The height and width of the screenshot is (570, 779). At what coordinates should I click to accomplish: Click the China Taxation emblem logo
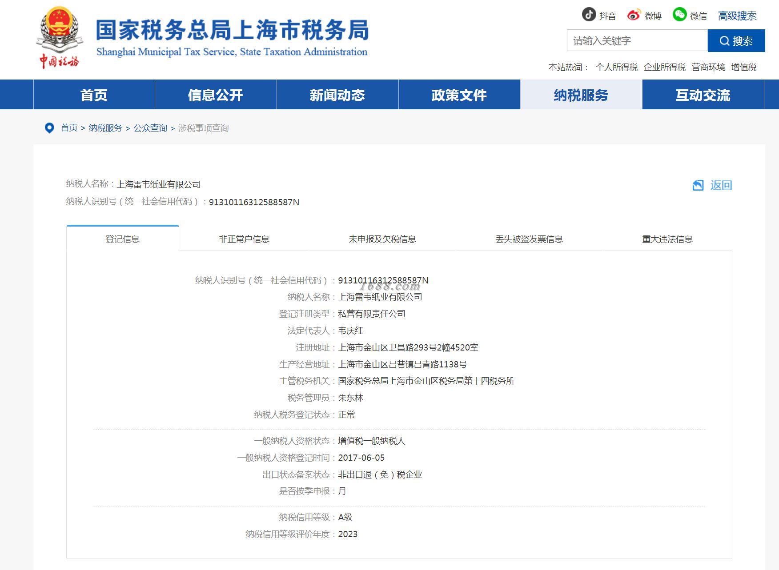coord(60,38)
